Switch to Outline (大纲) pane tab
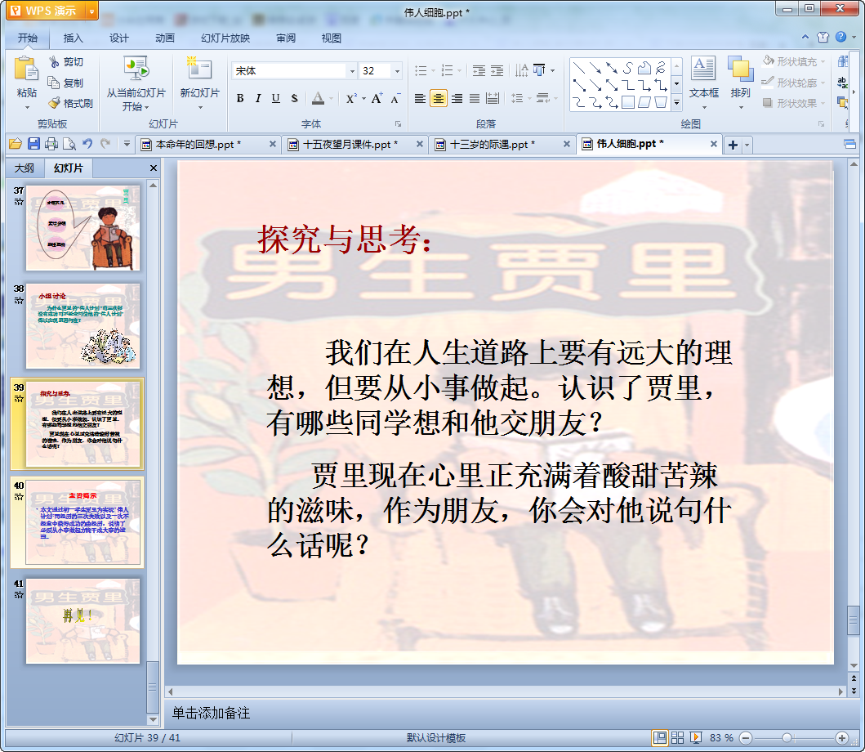Screen dimensions: 865x752 (x=25, y=168)
